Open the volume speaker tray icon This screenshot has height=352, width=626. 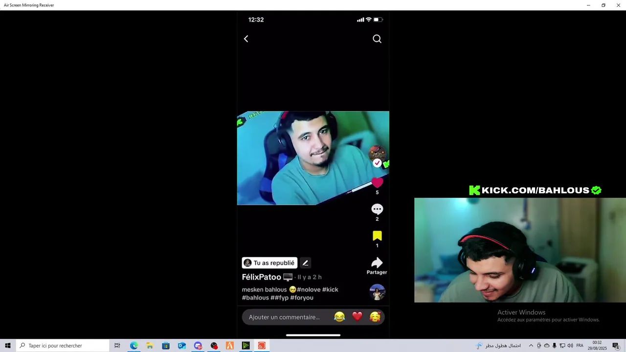point(570,346)
